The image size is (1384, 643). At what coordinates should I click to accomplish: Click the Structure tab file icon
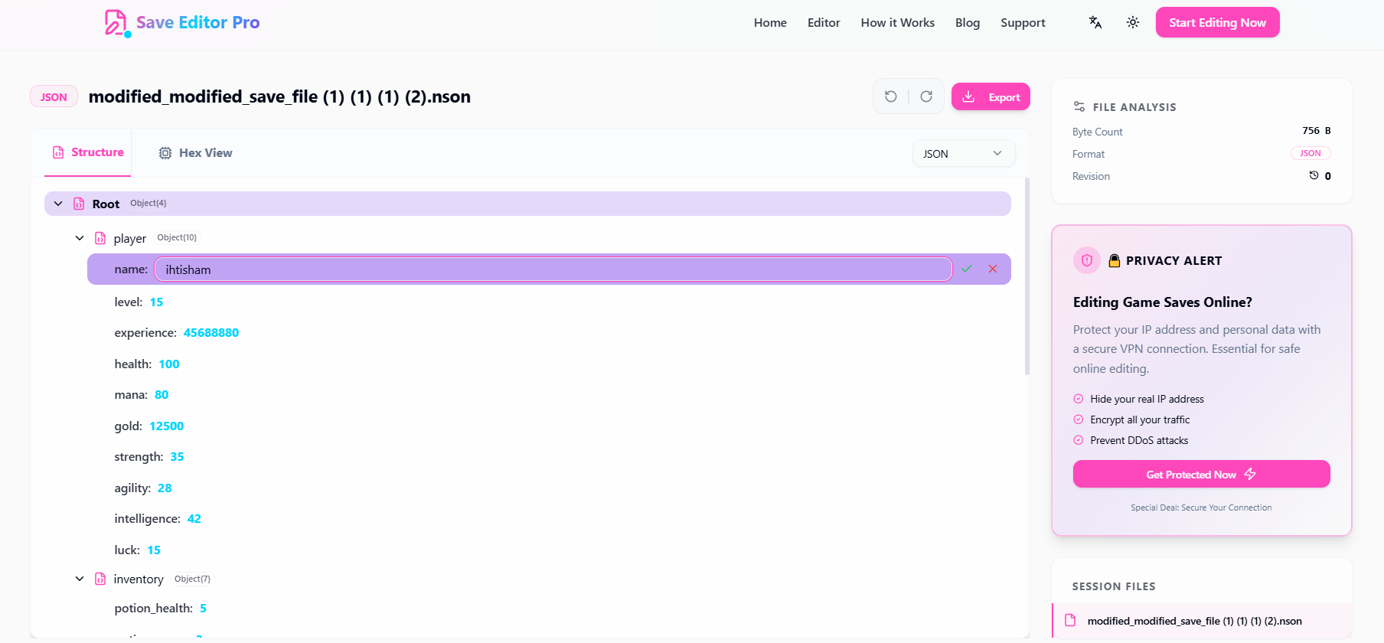pyautogui.click(x=58, y=152)
